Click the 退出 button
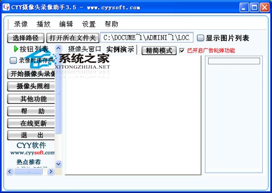 (31, 135)
